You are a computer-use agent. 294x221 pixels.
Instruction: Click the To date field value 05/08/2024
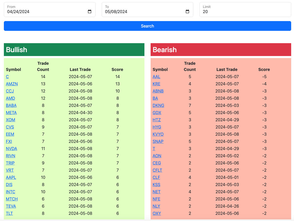point(116,12)
